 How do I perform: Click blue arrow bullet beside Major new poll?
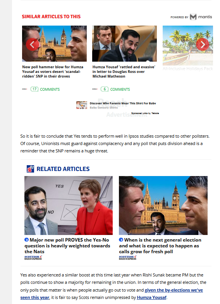(x=26, y=240)
